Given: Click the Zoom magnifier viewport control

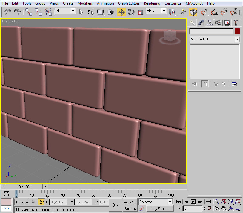Looking at the screenshot, I should (217, 202).
